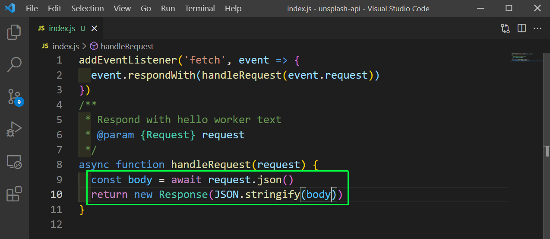Click line number 10 in the gutter
Image resolution: width=550 pixels, height=239 pixels.
[57, 194]
